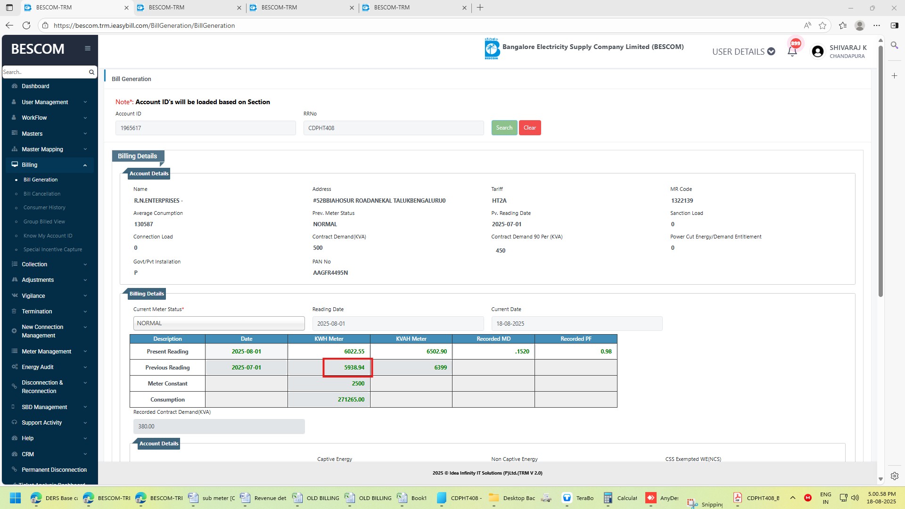Click the notification bell icon
The image size is (905, 509).
click(792, 51)
